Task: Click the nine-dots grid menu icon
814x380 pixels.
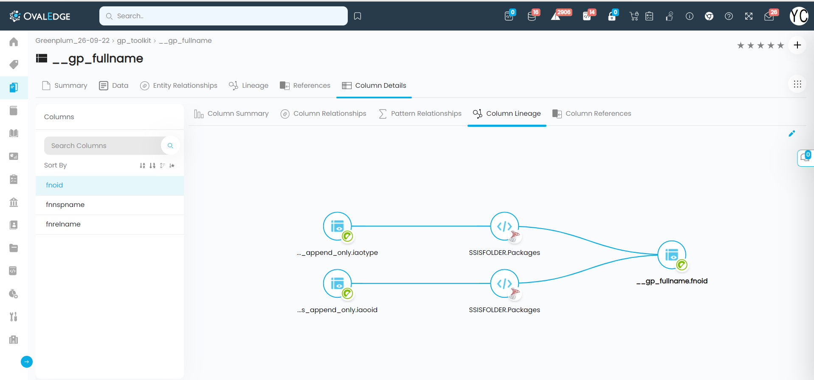Action: 797,84
